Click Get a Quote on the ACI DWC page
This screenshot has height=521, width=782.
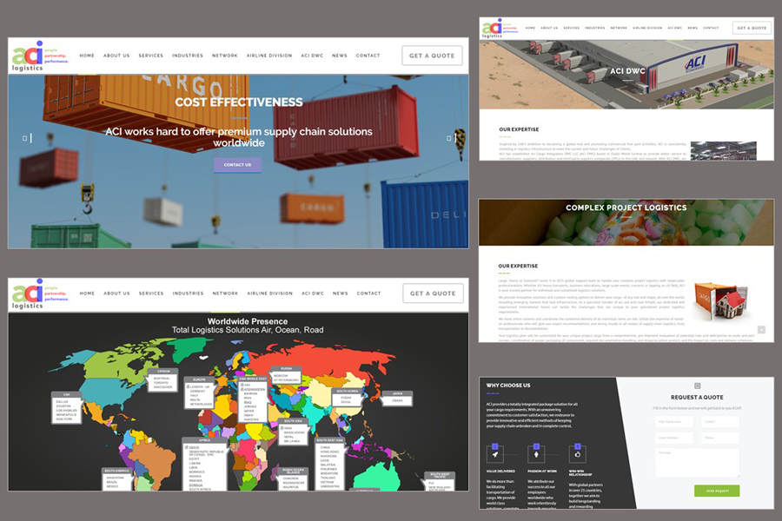[752, 28]
